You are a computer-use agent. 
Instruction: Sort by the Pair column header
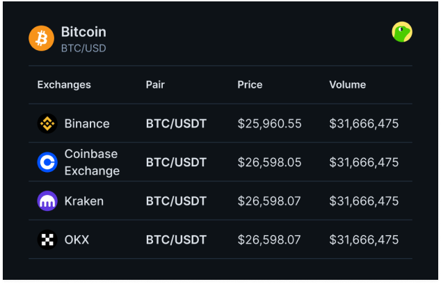coord(155,85)
